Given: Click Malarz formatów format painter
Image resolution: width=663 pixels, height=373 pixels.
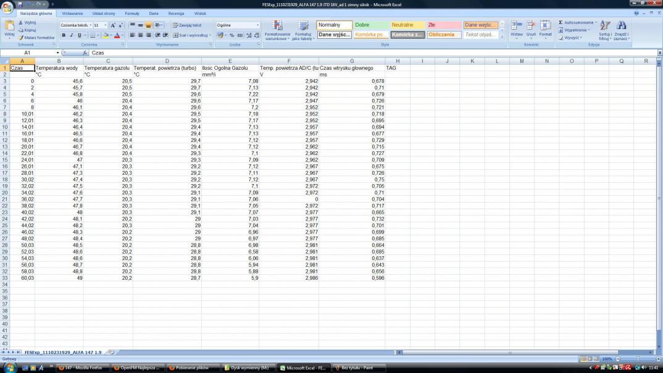Looking at the screenshot, I should tap(37, 38).
